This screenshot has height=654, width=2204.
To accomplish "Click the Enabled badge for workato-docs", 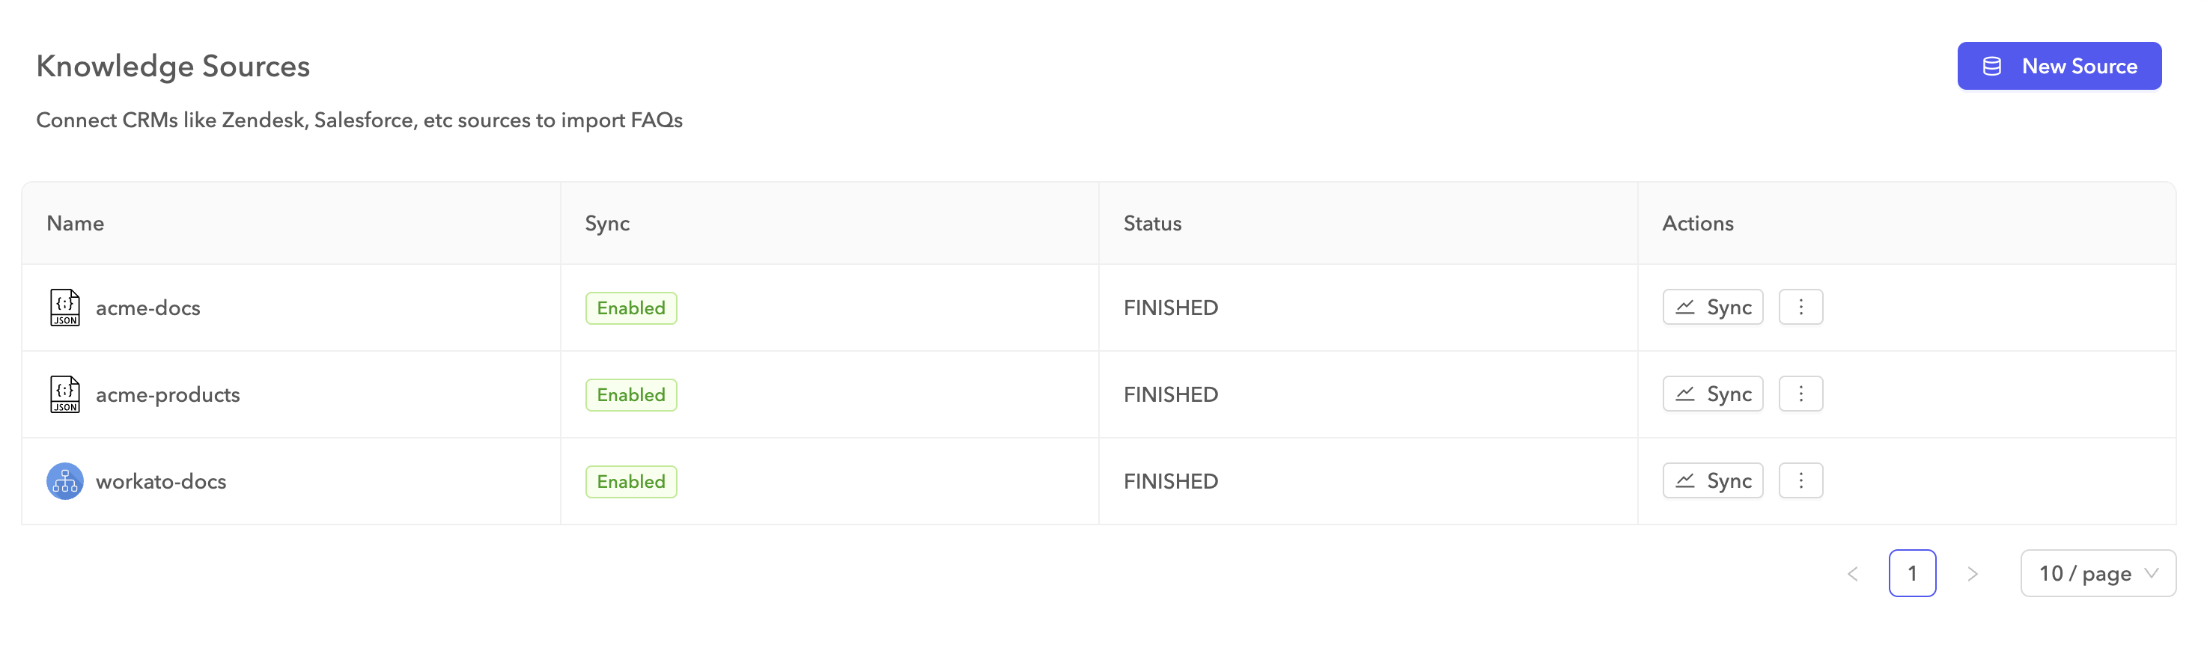I will click(x=630, y=482).
